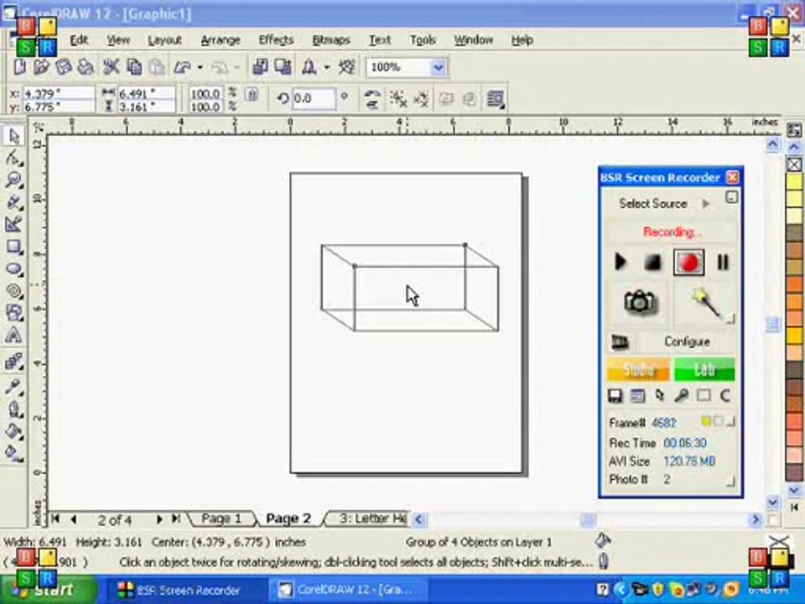Image resolution: width=805 pixels, height=604 pixels.
Task: Select the Shape tool
Action: pos(14,159)
